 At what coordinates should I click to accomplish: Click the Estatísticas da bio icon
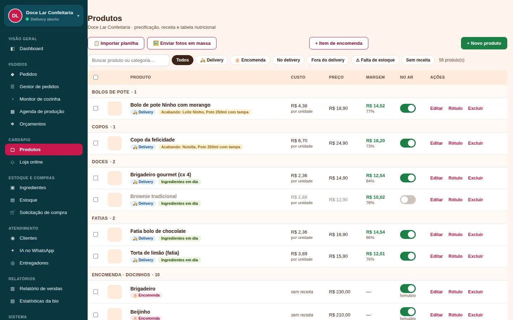(12, 301)
